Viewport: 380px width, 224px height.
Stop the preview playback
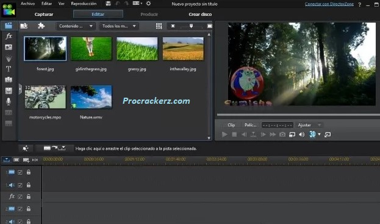[x=234, y=134]
